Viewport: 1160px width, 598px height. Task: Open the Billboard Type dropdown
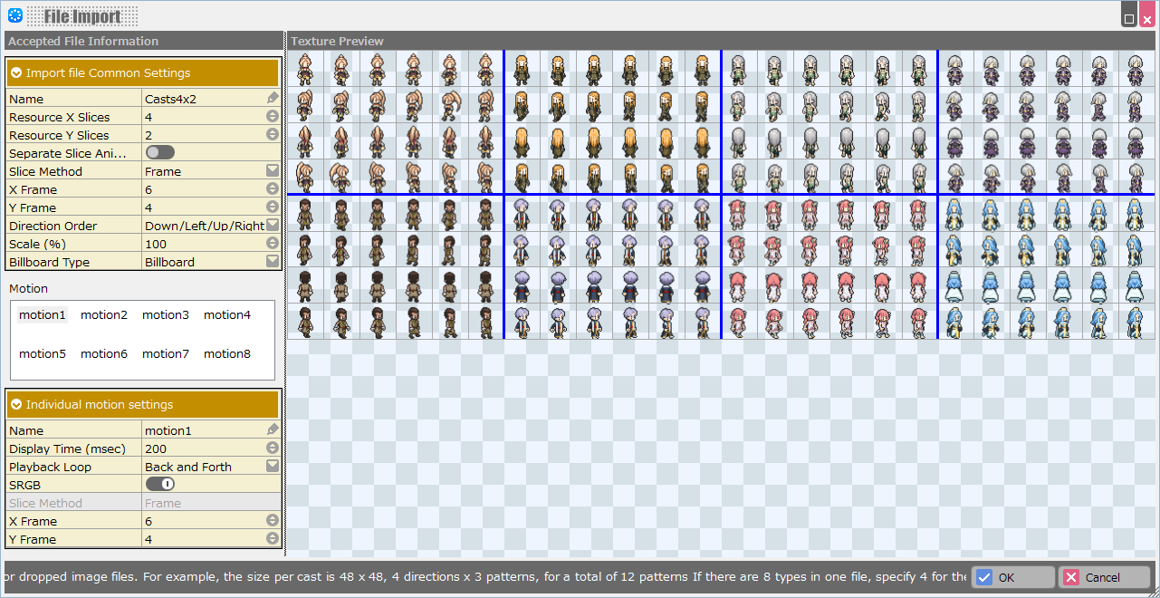click(x=273, y=261)
